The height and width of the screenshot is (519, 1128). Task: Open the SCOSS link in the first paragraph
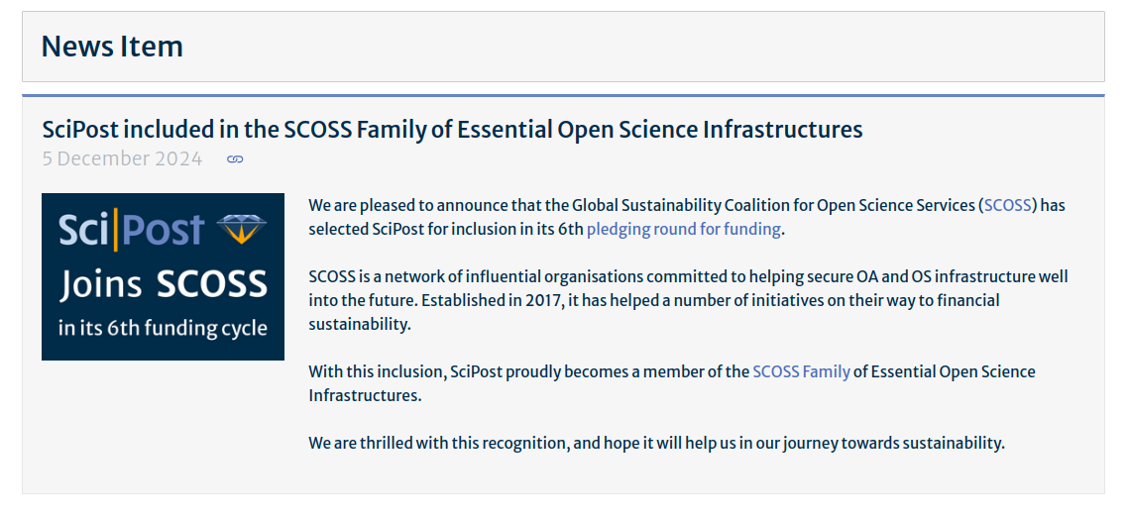[1010, 206]
